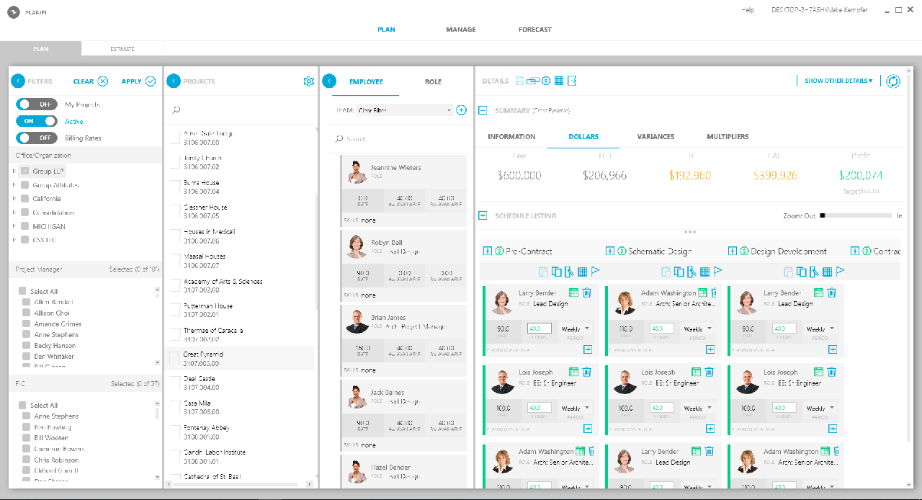Check the MICHIGAN organization checkbox
Image resolution: width=922 pixels, height=500 pixels.
pyautogui.click(x=25, y=226)
